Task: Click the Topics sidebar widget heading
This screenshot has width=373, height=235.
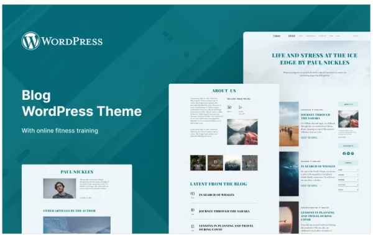Action: (348, 163)
